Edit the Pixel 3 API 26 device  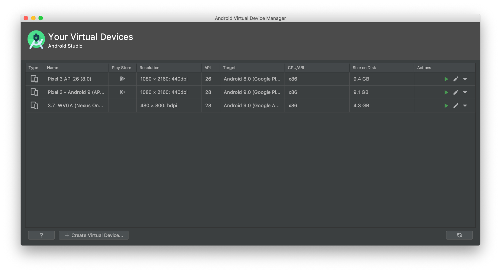[456, 79]
